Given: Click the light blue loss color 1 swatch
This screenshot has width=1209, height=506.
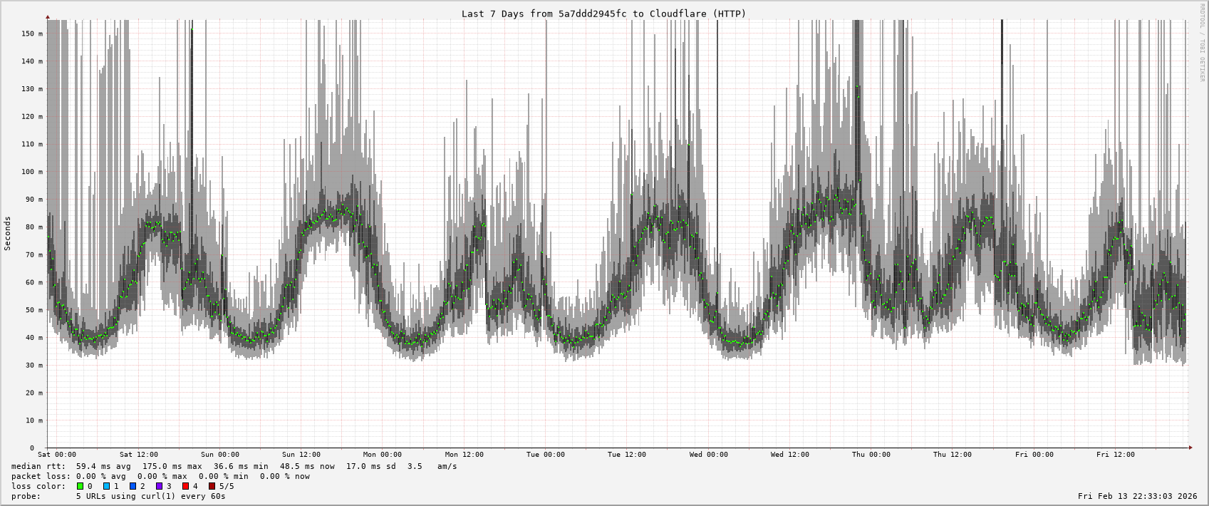Looking at the screenshot, I should coord(107,486).
